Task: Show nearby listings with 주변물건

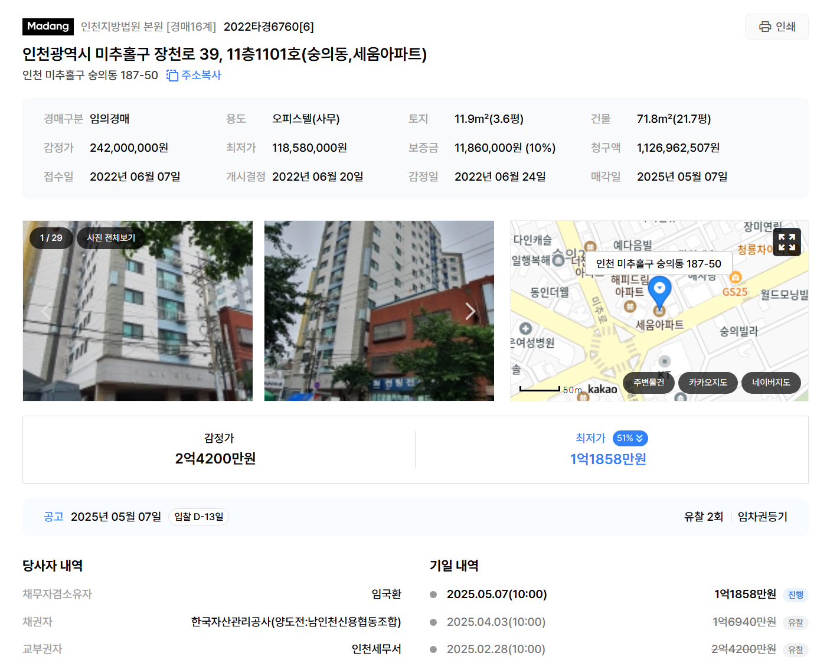Action: 649,383
